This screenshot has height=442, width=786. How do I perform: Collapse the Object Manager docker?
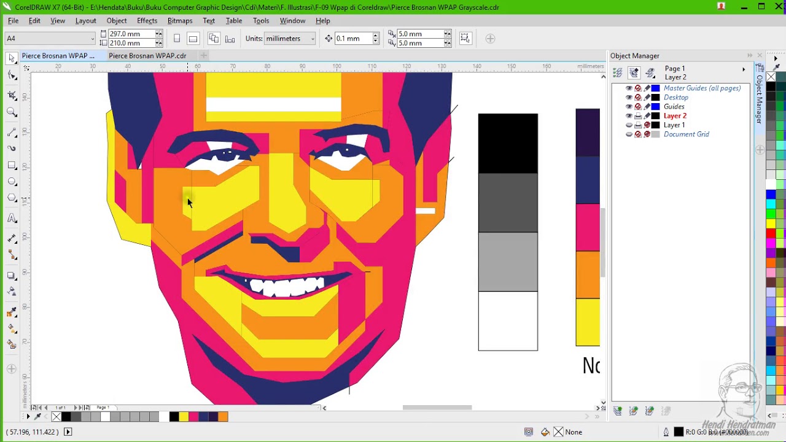[750, 56]
